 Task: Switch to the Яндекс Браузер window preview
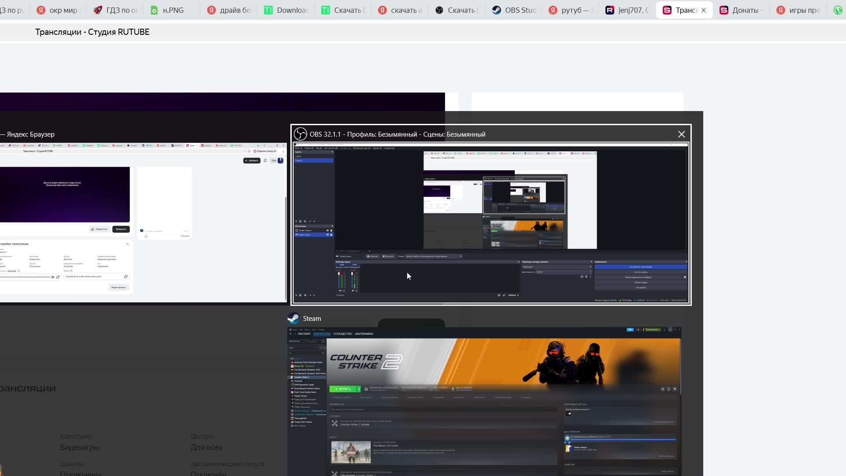point(143,223)
